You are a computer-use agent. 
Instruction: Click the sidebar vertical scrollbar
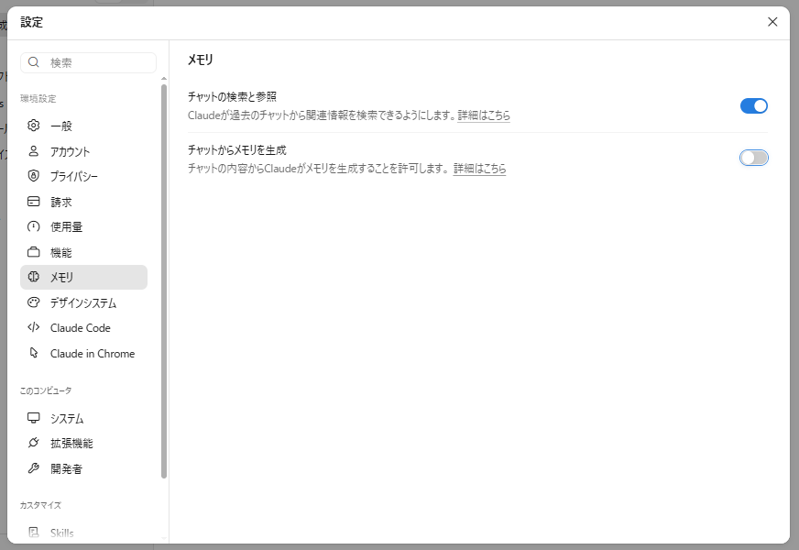click(164, 281)
